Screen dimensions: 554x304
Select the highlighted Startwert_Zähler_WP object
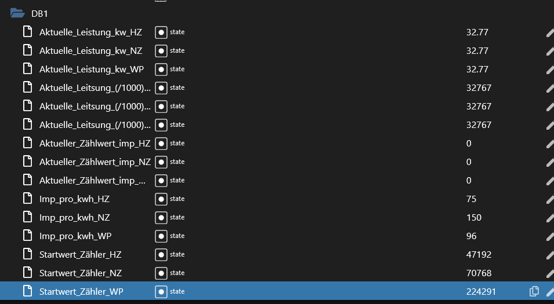coord(81,292)
